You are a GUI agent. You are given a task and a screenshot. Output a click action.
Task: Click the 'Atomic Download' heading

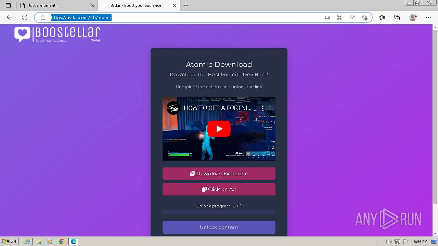point(219,64)
